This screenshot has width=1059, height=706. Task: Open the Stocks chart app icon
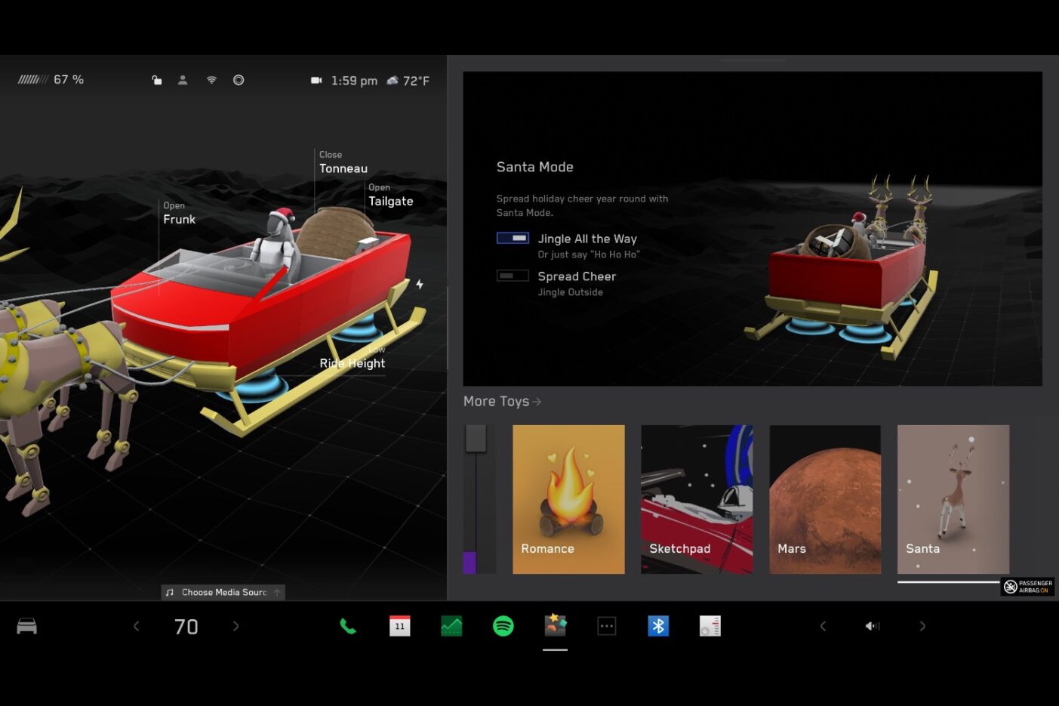(x=451, y=626)
